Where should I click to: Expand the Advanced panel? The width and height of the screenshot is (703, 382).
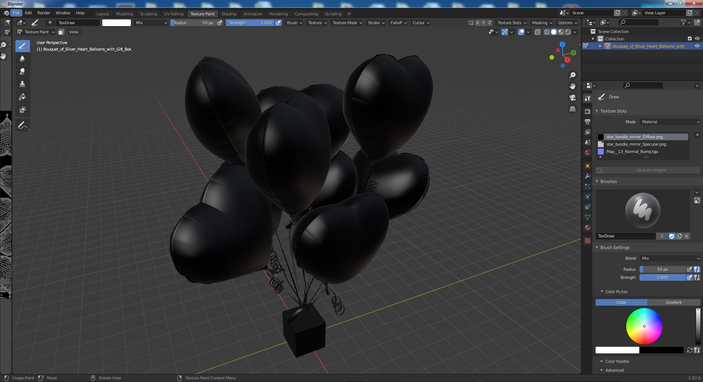(614, 370)
